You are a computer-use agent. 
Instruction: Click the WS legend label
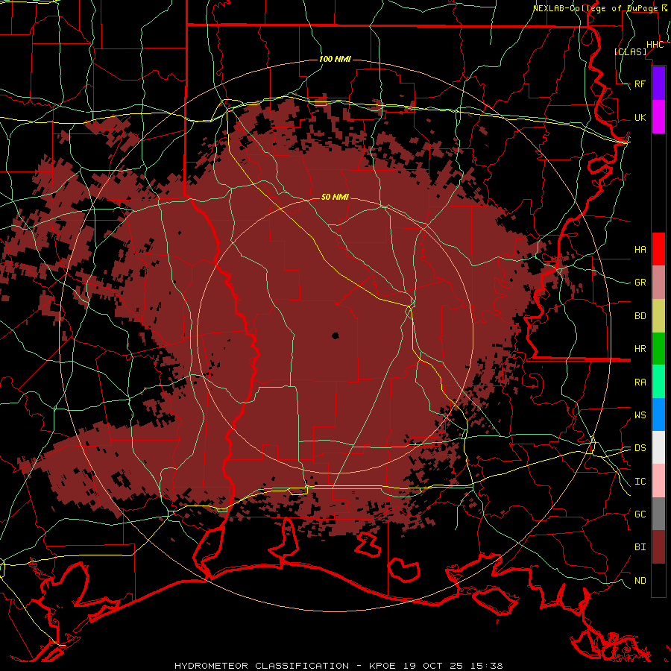tap(640, 415)
